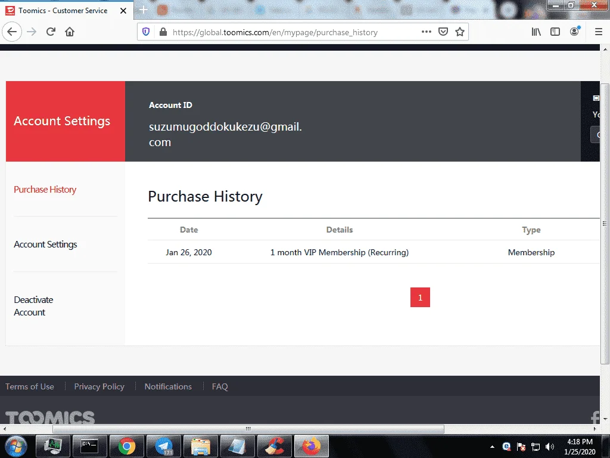Switch to Firefox on the taskbar

pyautogui.click(x=311, y=446)
